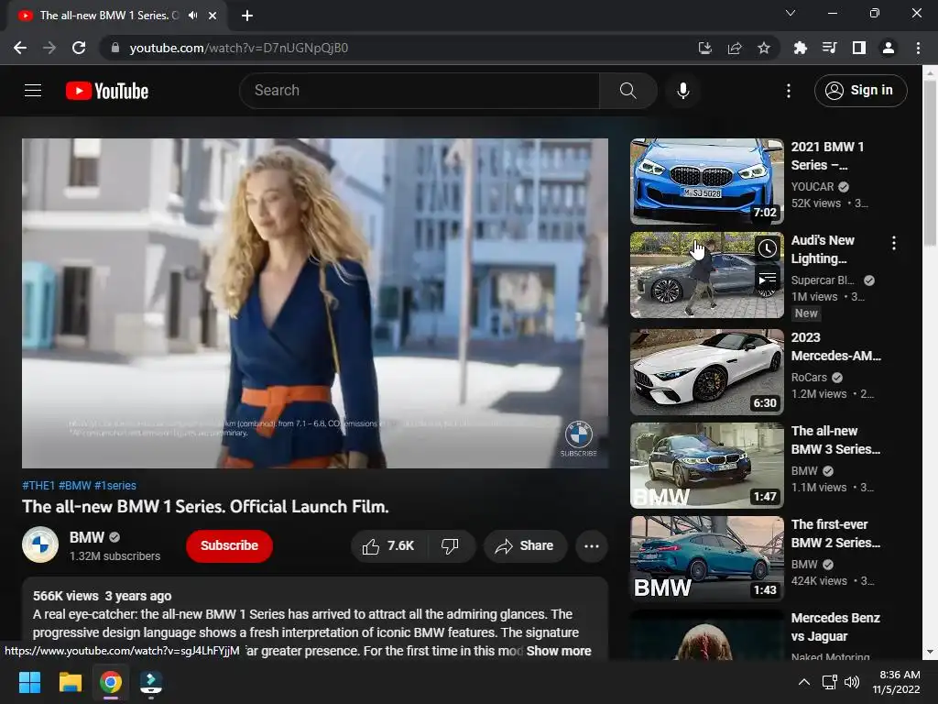Open clock and date 8:36 AM

pyautogui.click(x=896, y=682)
